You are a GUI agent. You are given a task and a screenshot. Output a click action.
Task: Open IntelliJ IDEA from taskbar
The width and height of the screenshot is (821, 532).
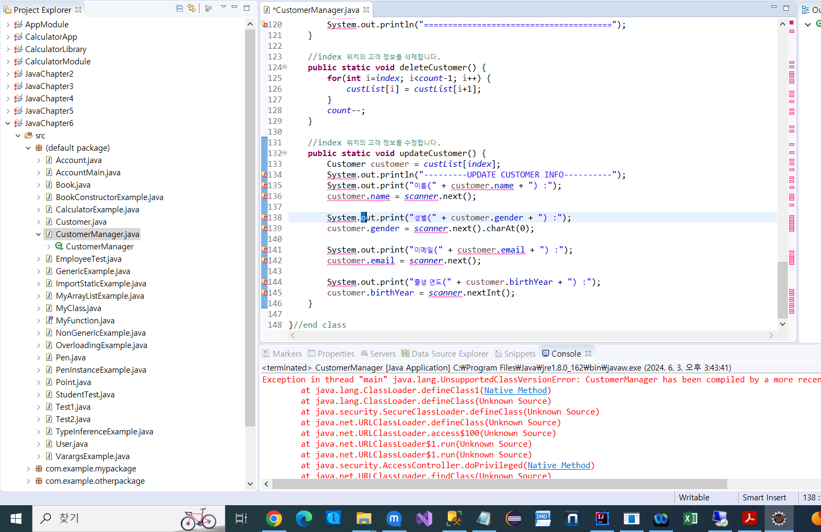tap(602, 519)
